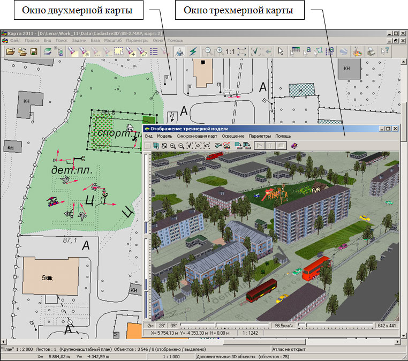Click the 96.5км/ч speed slider
This screenshot has width=408, height=361.
(224, 325)
